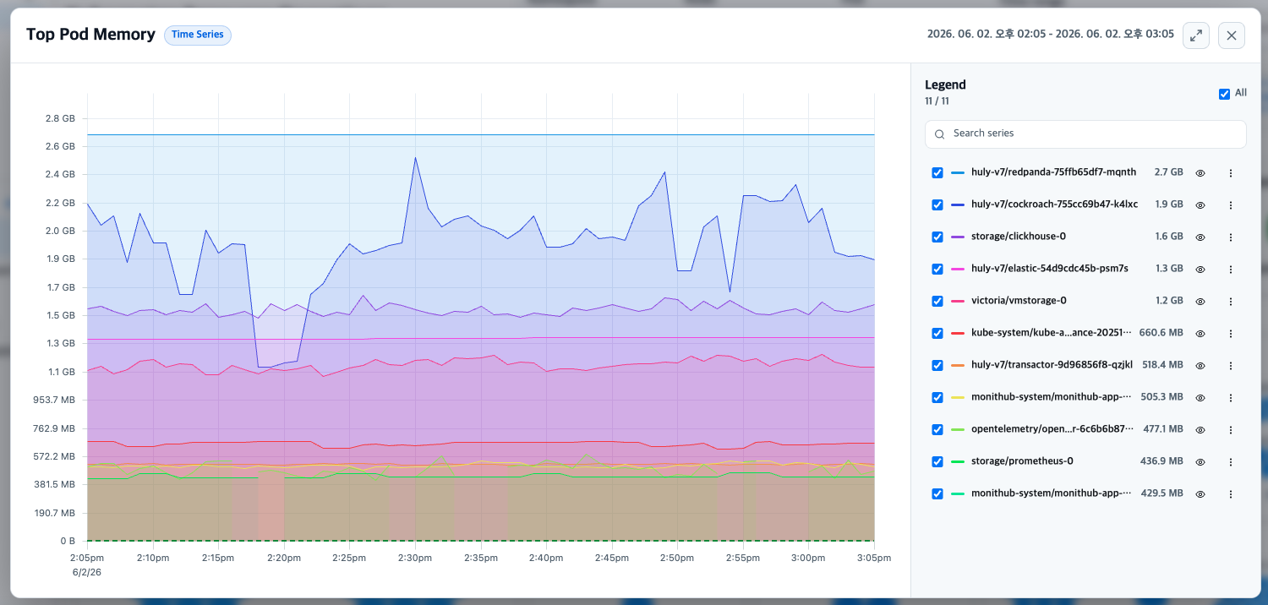The height and width of the screenshot is (605, 1268).
Task: Click the 6/2/26 date under the time axis
Action: point(85,572)
